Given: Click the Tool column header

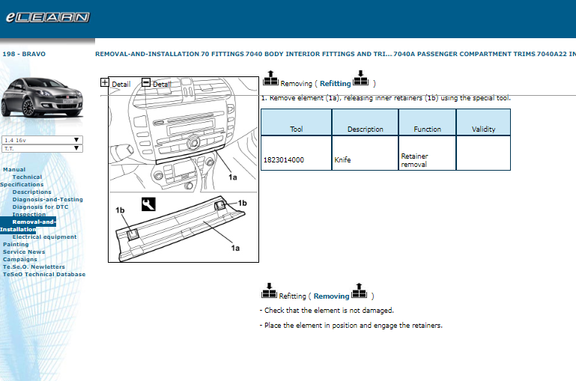Looking at the screenshot, I should (296, 123).
